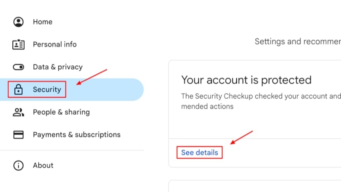Click the "Your account is protected" heading
Viewport: 341px width, 192px height.
tap(246, 80)
